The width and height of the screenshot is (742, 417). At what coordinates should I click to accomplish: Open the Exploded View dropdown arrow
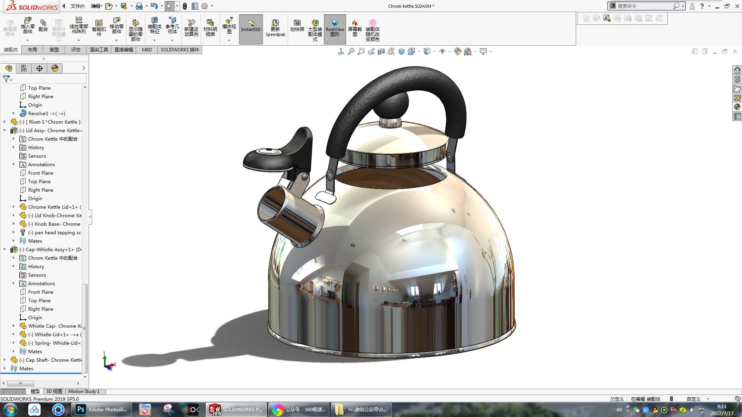point(229,40)
